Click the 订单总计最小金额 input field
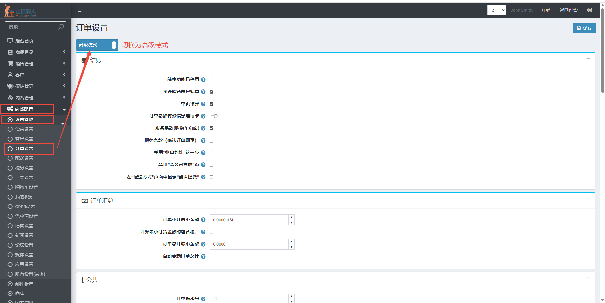Viewport: 605px width, 303px height. [249, 244]
